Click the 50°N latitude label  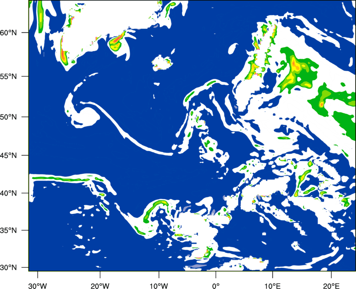coord(8,117)
